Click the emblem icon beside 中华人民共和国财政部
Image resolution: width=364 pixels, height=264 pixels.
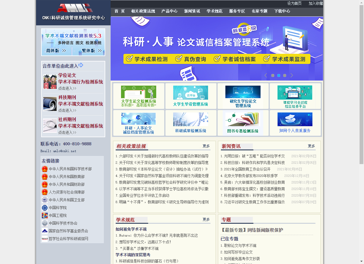(x=45, y=184)
